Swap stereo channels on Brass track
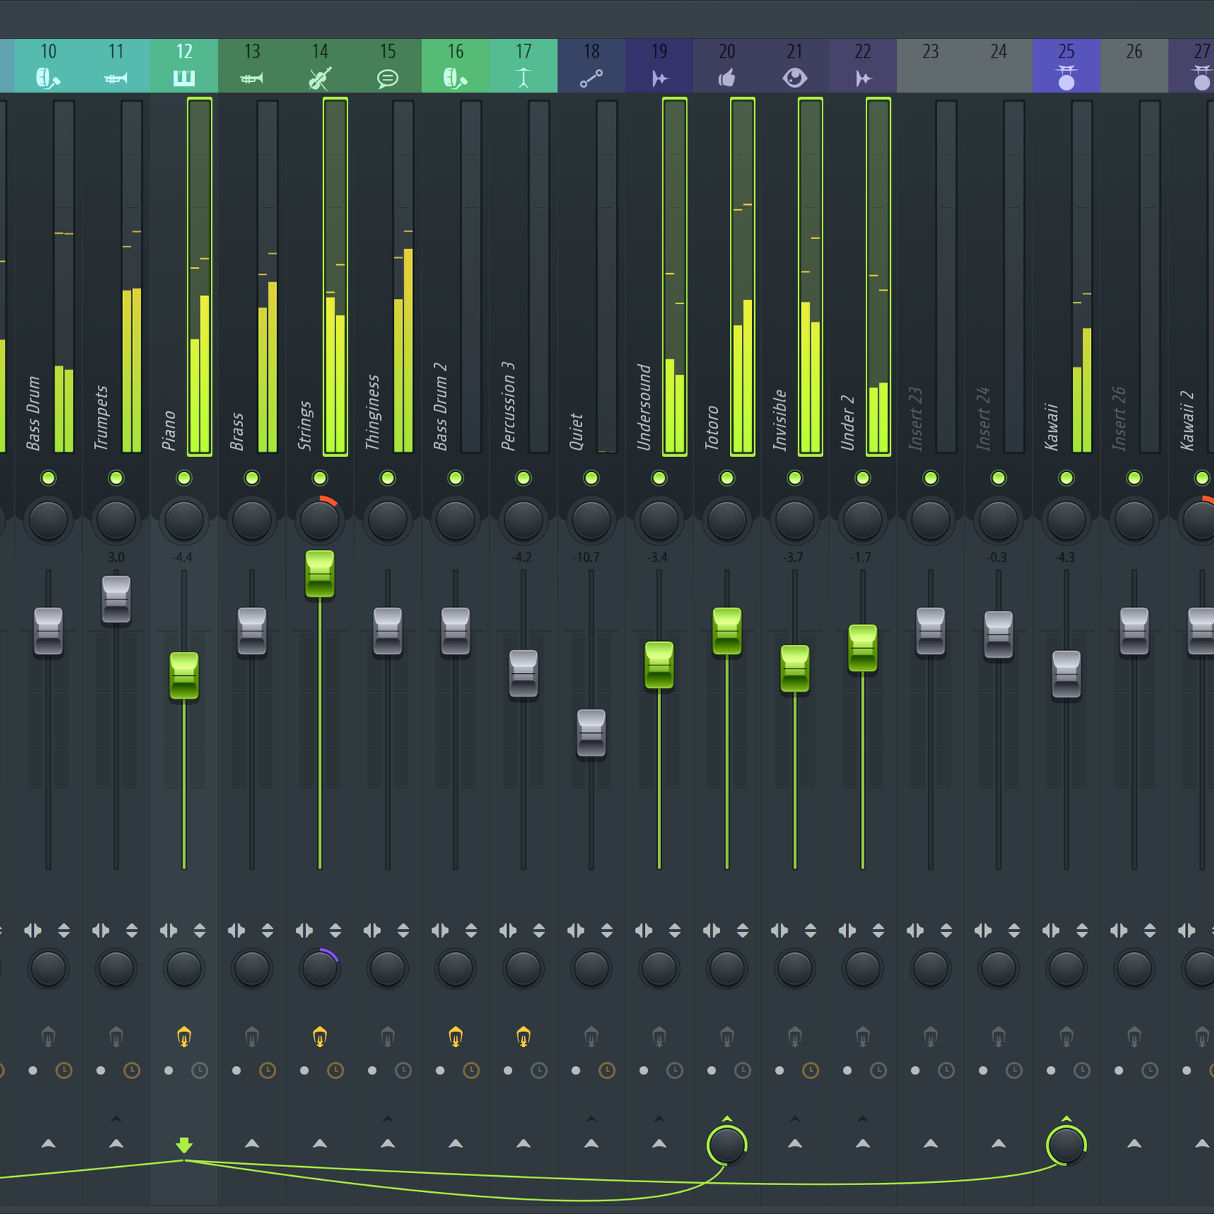This screenshot has height=1214, width=1214. [237, 930]
